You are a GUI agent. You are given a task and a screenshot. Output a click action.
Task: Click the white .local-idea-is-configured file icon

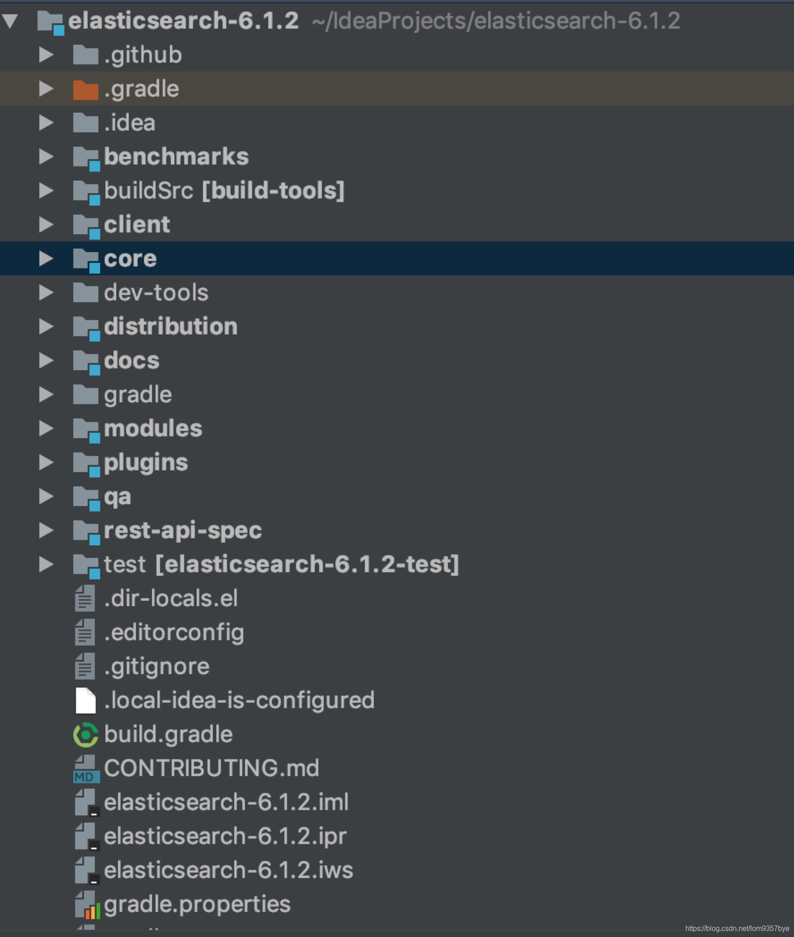click(85, 700)
